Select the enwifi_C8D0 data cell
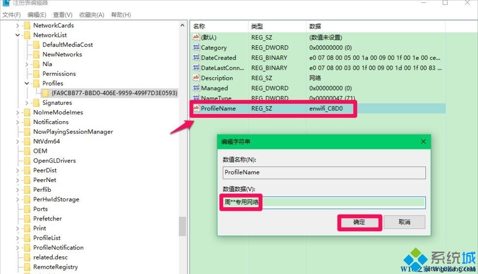478x274 pixels. [x=326, y=109]
